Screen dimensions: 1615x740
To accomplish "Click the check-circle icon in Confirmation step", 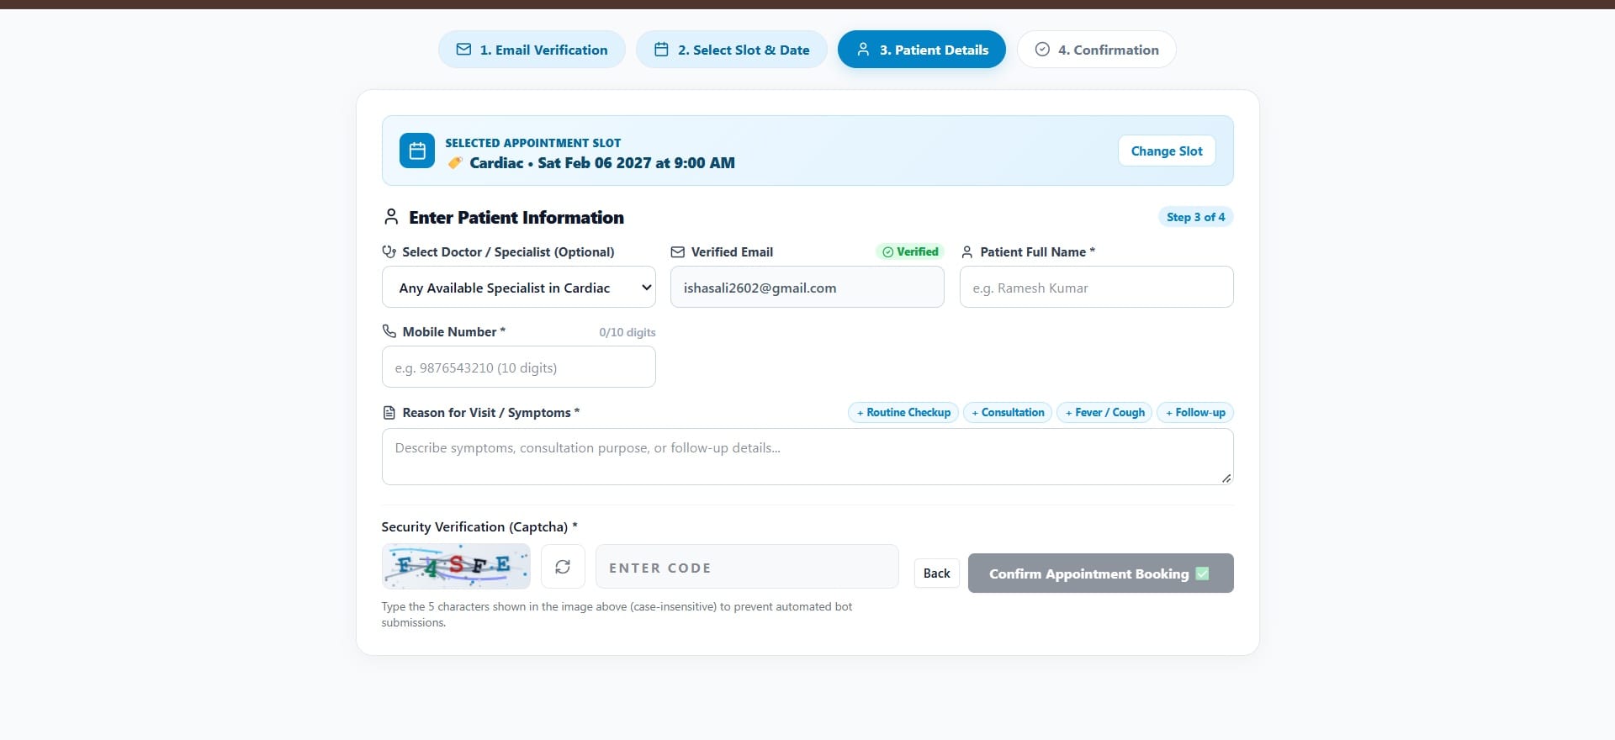I will (x=1042, y=50).
